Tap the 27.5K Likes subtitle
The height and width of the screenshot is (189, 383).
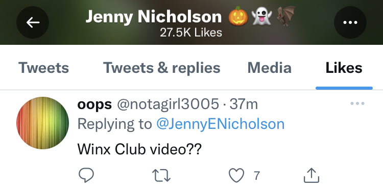point(191,33)
